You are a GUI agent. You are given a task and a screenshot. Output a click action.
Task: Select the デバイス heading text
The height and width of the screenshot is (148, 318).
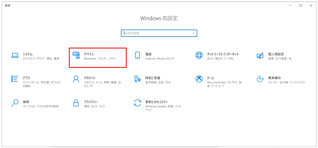pos(89,54)
